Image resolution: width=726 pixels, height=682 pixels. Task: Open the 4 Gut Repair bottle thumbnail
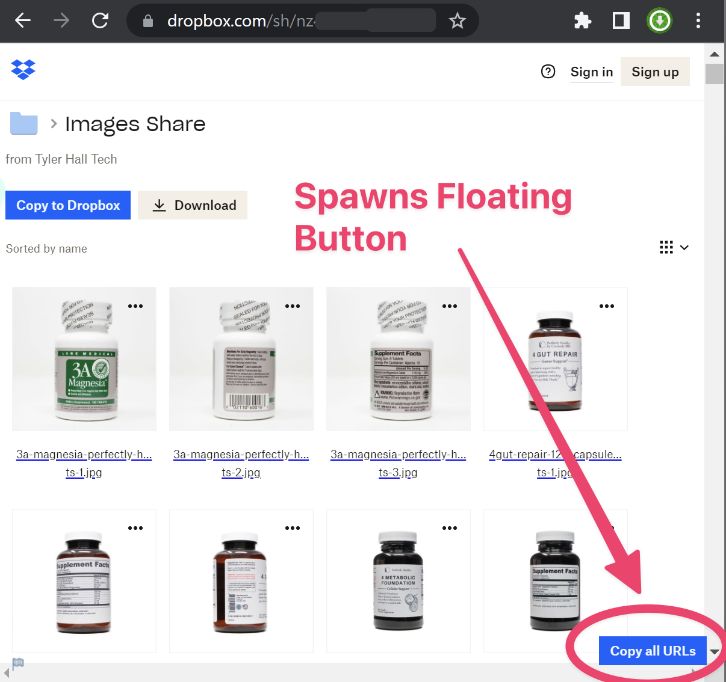556,359
